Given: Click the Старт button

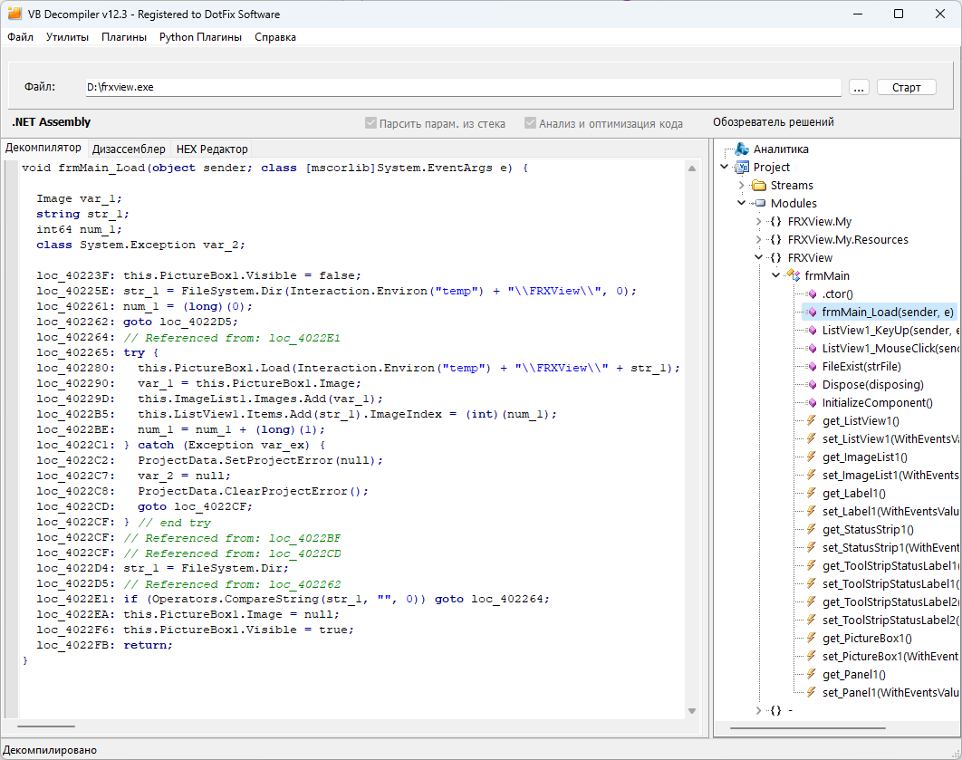Looking at the screenshot, I should (x=906, y=87).
